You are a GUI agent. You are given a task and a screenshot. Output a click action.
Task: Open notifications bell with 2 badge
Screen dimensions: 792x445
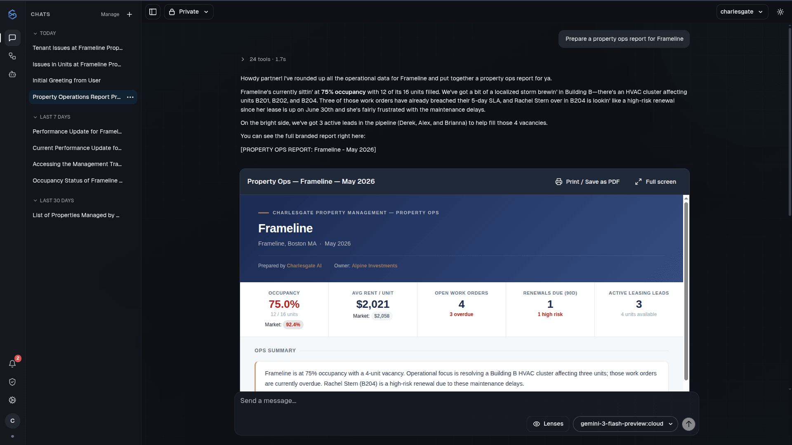point(12,363)
